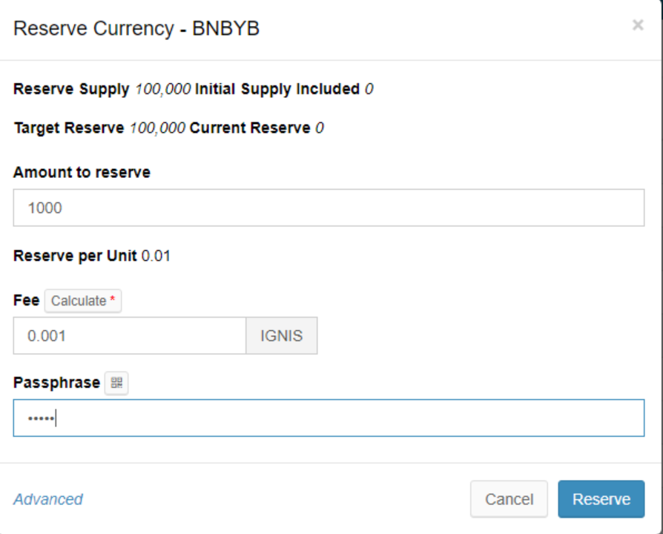Click the Passphrase label text
This screenshot has width=663, height=534.
(56, 383)
